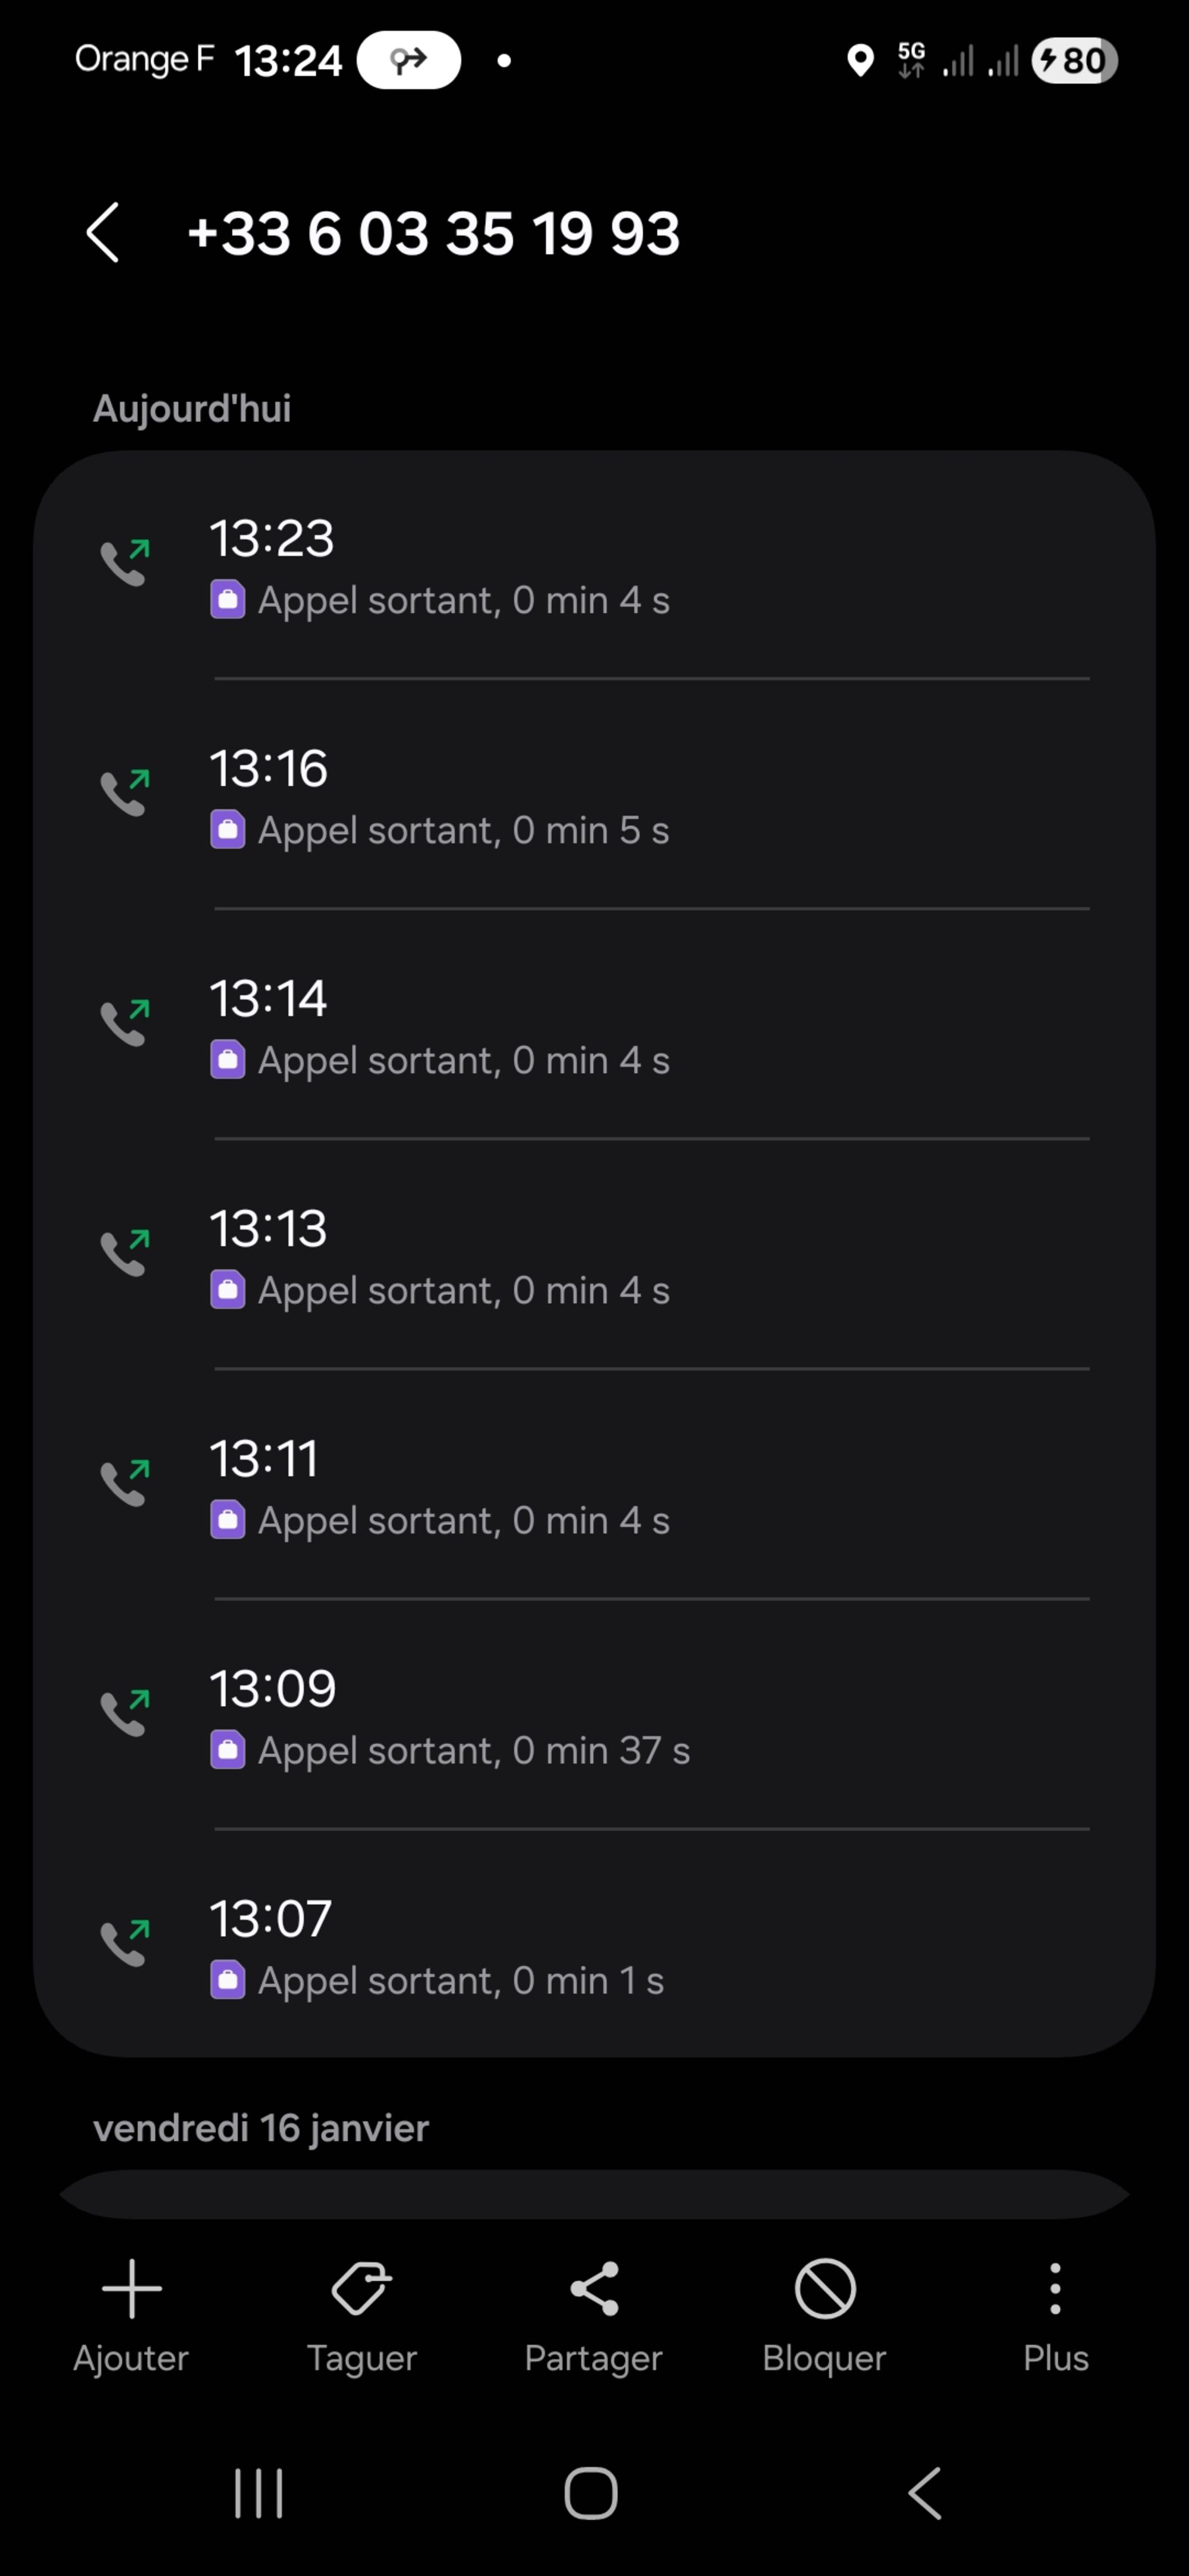The image size is (1189, 2576).
Task: Tap the purple SIM icon on 13:16 call
Action: [228, 830]
